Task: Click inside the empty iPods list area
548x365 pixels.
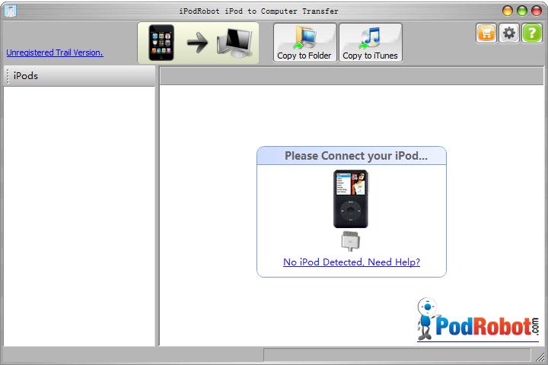Action: coord(79,213)
